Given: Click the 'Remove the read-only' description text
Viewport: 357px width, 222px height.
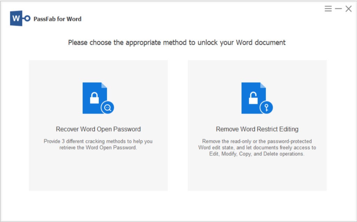Looking at the screenshot, I should (x=257, y=148).
